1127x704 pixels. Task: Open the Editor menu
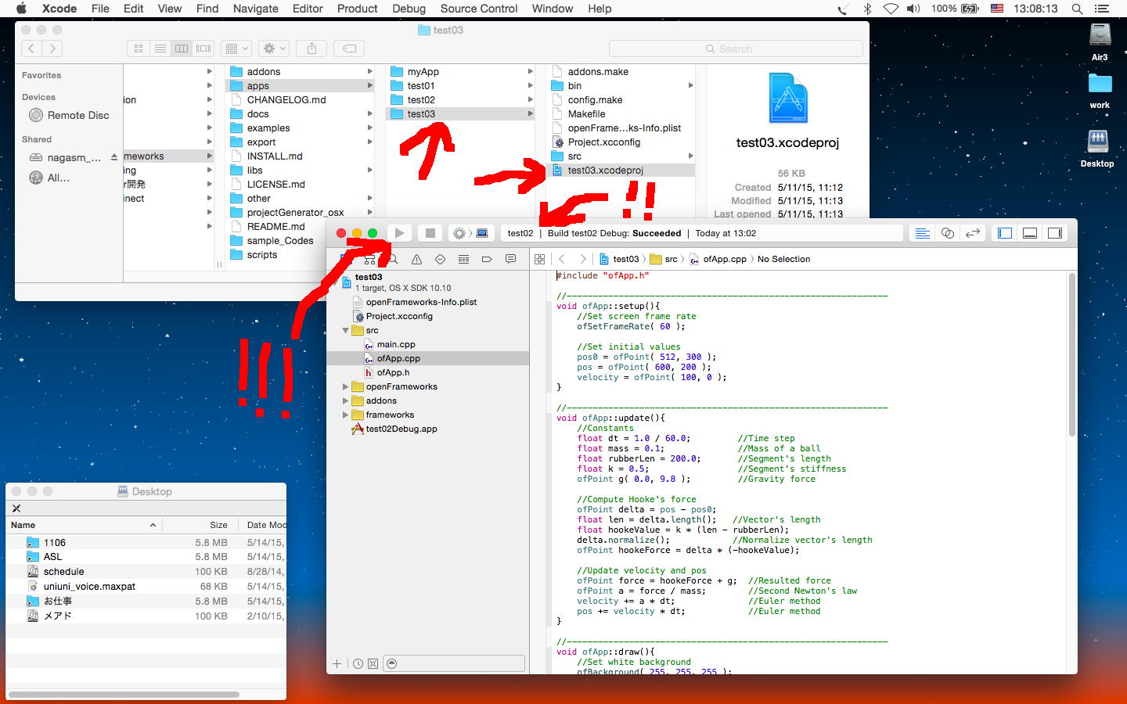(308, 9)
